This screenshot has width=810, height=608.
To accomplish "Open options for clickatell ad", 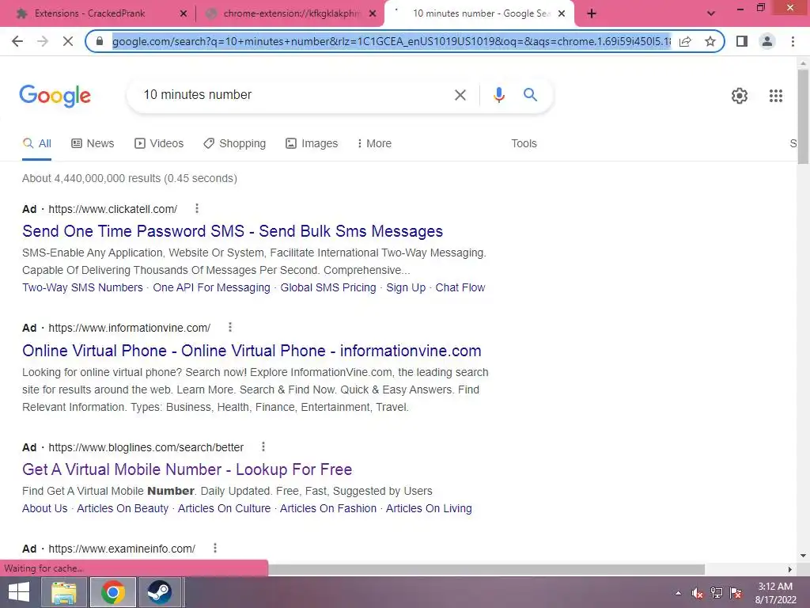I will (197, 208).
